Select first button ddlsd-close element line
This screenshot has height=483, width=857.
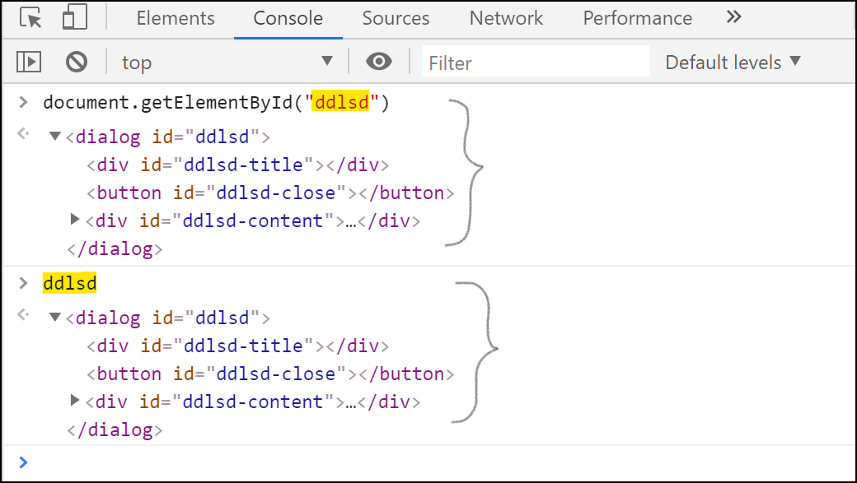click(270, 193)
